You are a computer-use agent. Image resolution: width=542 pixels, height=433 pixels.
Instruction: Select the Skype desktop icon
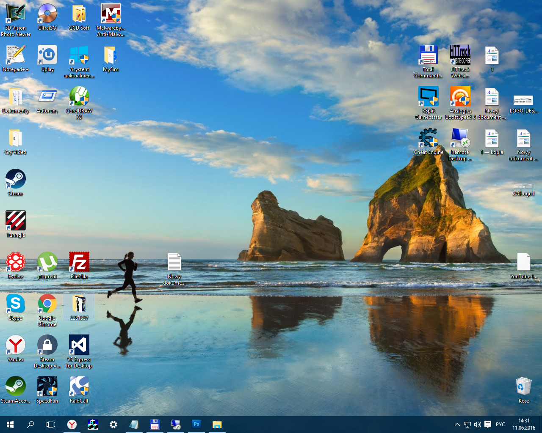point(16,307)
